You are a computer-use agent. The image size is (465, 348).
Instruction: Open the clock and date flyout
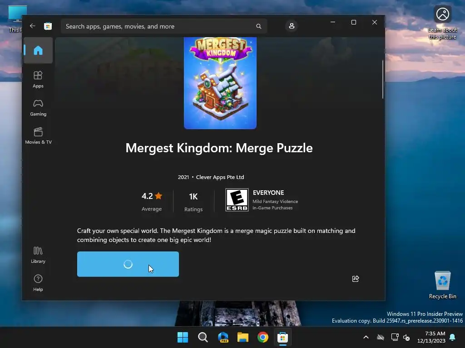pos(431,337)
